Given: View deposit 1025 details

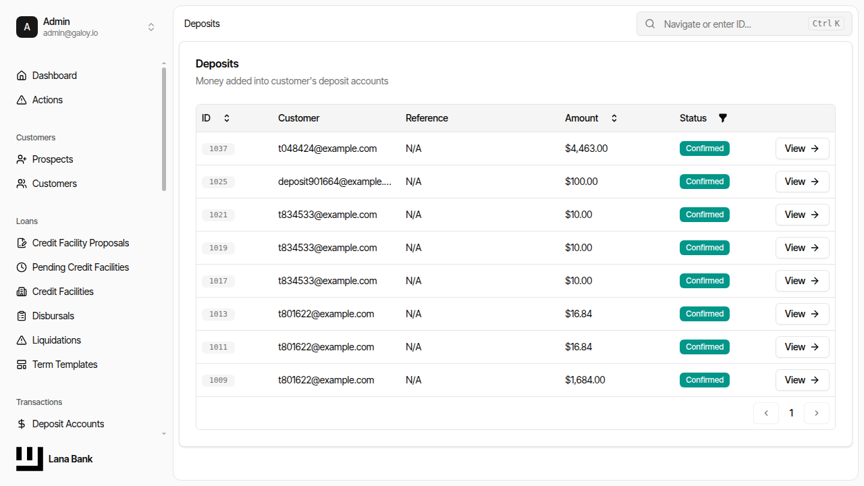Looking at the screenshot, I should (x=802, y=182).
